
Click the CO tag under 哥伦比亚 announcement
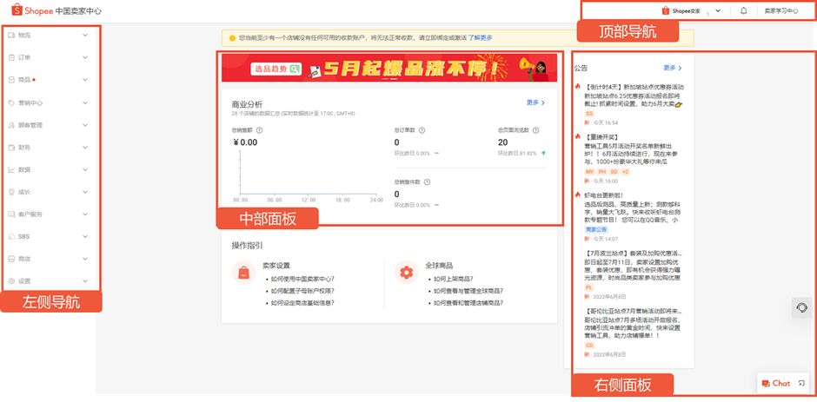click(589, 346)
